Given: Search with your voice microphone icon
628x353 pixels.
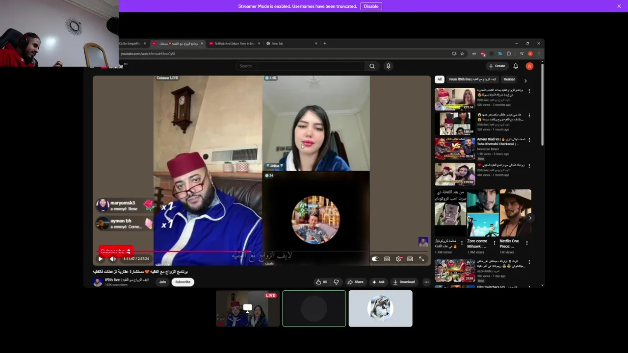Looking at the screenshot, I should tap(388, 66).
